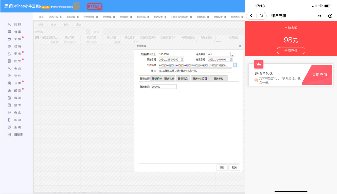Image resolution: width=337 pixels, height=194 pixels.
Task: Click 充值金额及以上 column header
Action: [49, 37]
